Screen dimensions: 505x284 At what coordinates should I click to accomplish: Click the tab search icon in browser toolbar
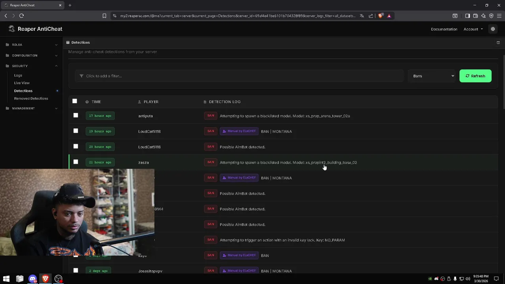coord(455,16)
